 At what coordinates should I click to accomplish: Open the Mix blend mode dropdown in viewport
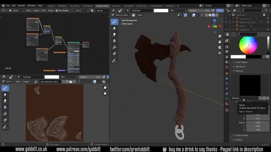[x=178, y=11]
